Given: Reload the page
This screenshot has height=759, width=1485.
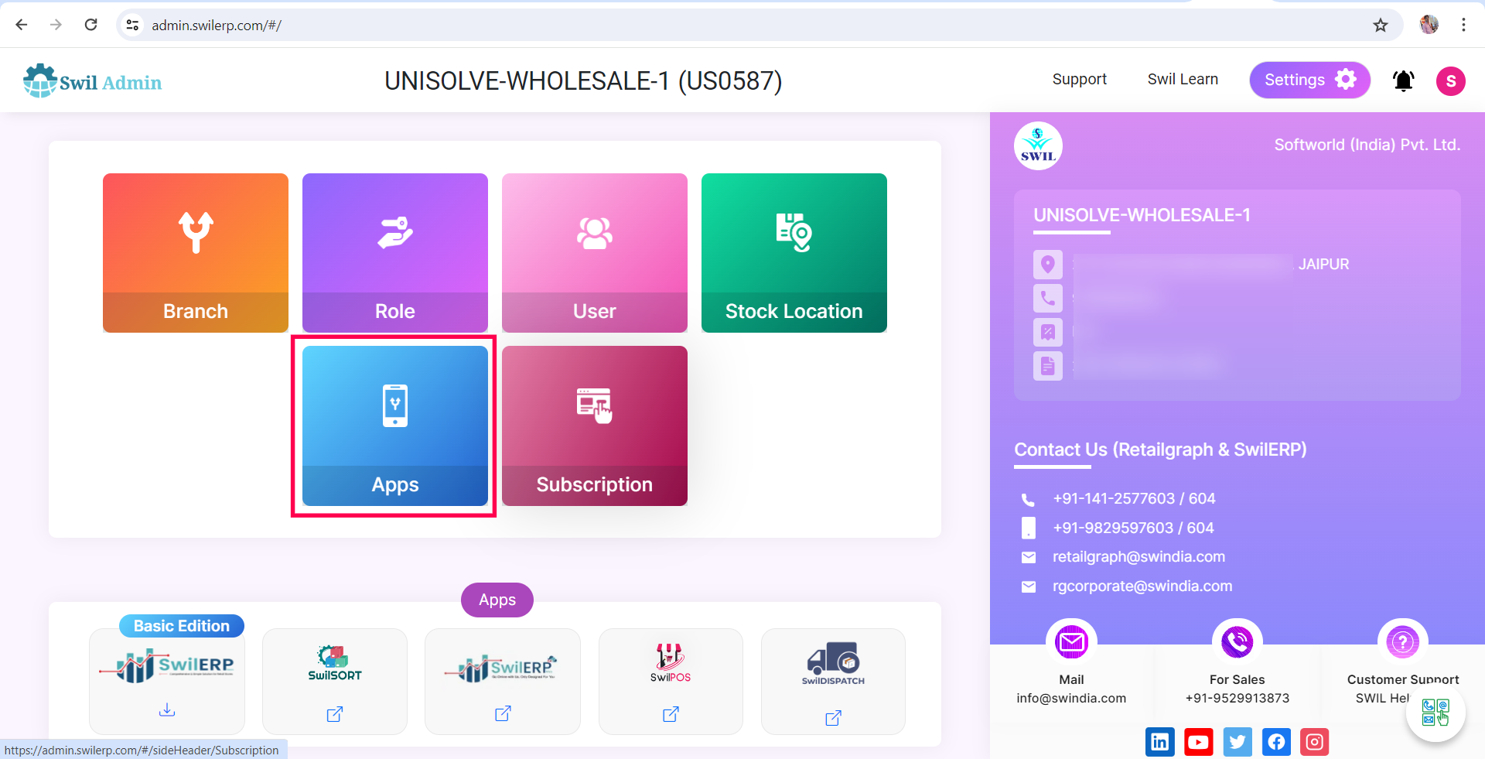Looking at the screenshot, I should click(90, 25).
